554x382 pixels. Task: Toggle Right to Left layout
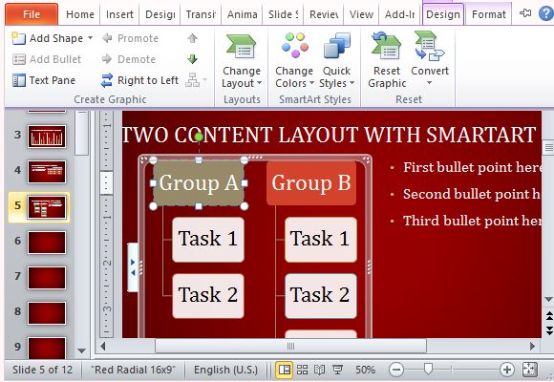[x=139, y=80]
